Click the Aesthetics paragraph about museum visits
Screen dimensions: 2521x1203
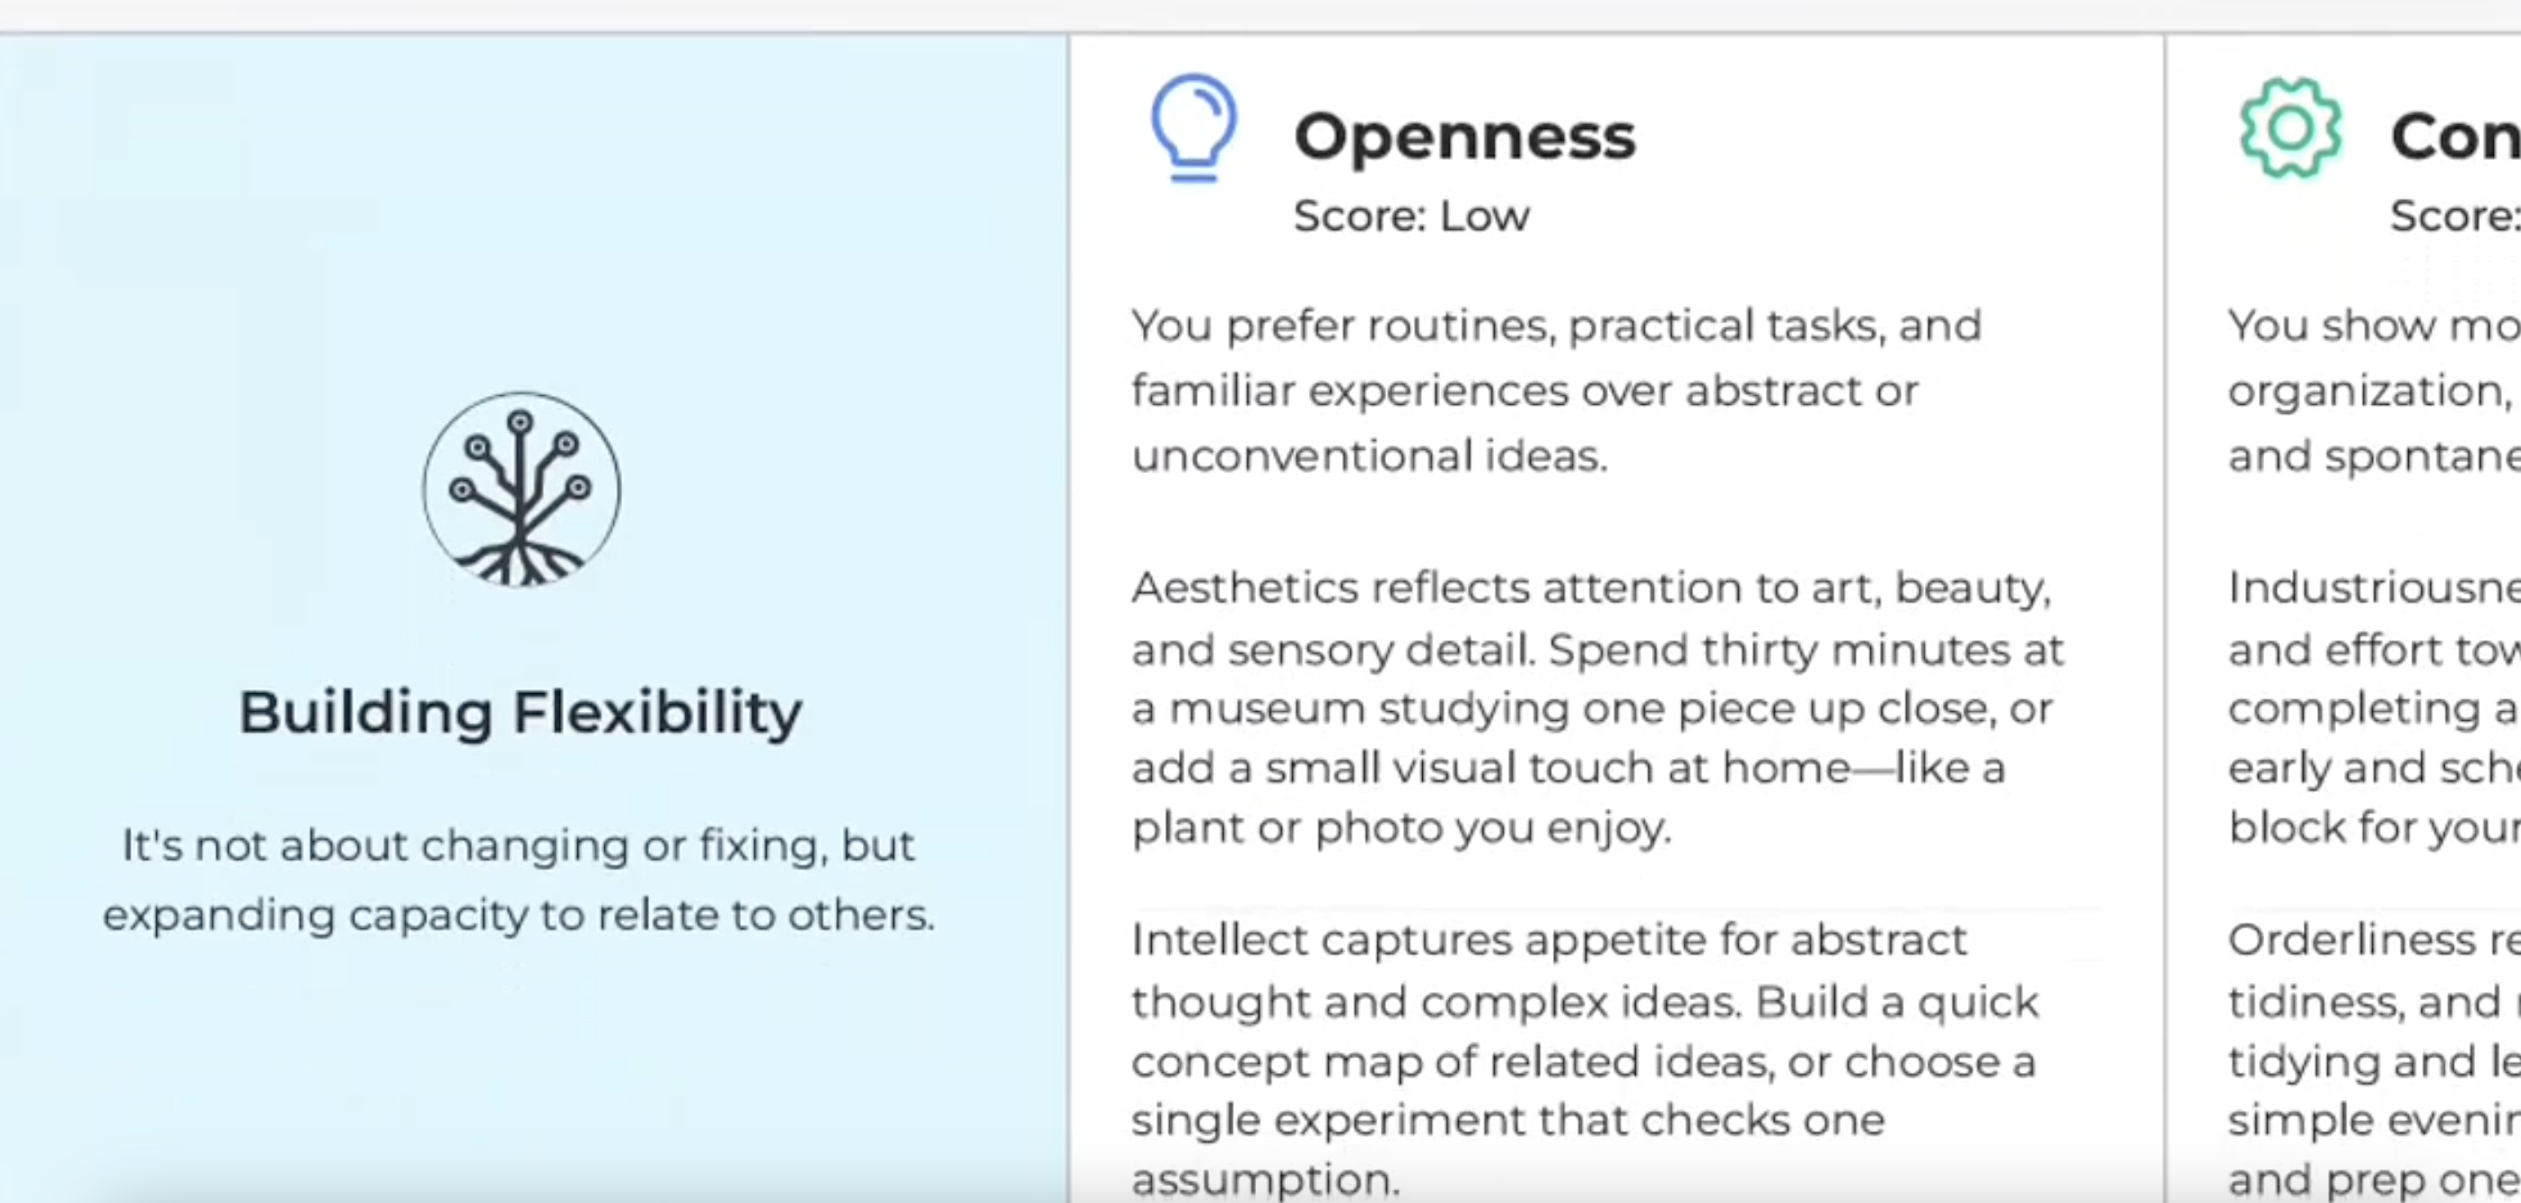(x=1595, y=707)
